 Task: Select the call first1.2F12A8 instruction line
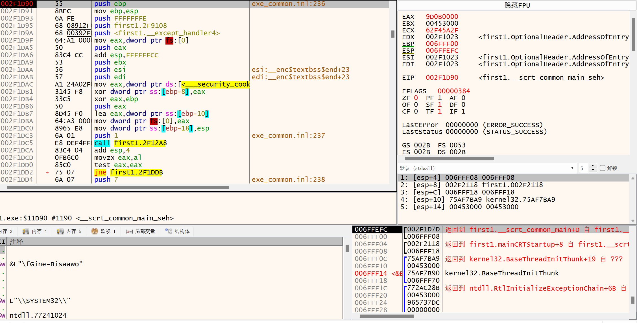point(130,143)
